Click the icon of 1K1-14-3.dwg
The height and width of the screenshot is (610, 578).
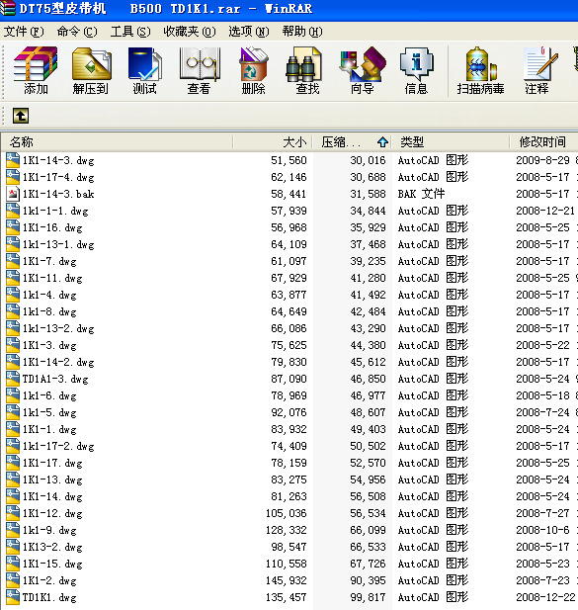[13, 160]
